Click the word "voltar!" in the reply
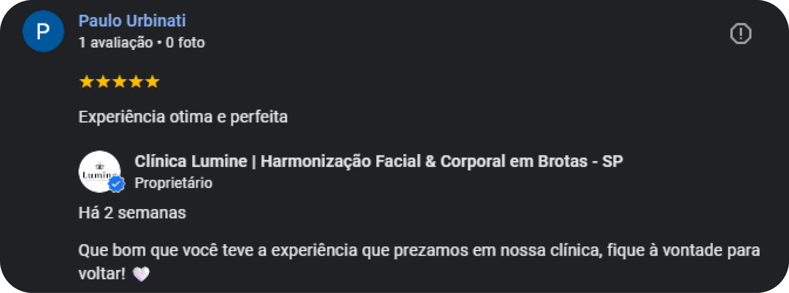789x293 pixels. point(102,273)
